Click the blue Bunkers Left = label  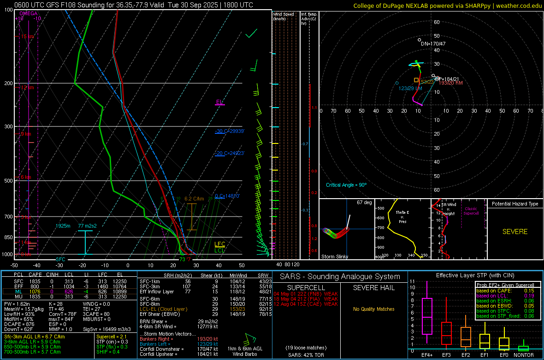click(155, 344)
